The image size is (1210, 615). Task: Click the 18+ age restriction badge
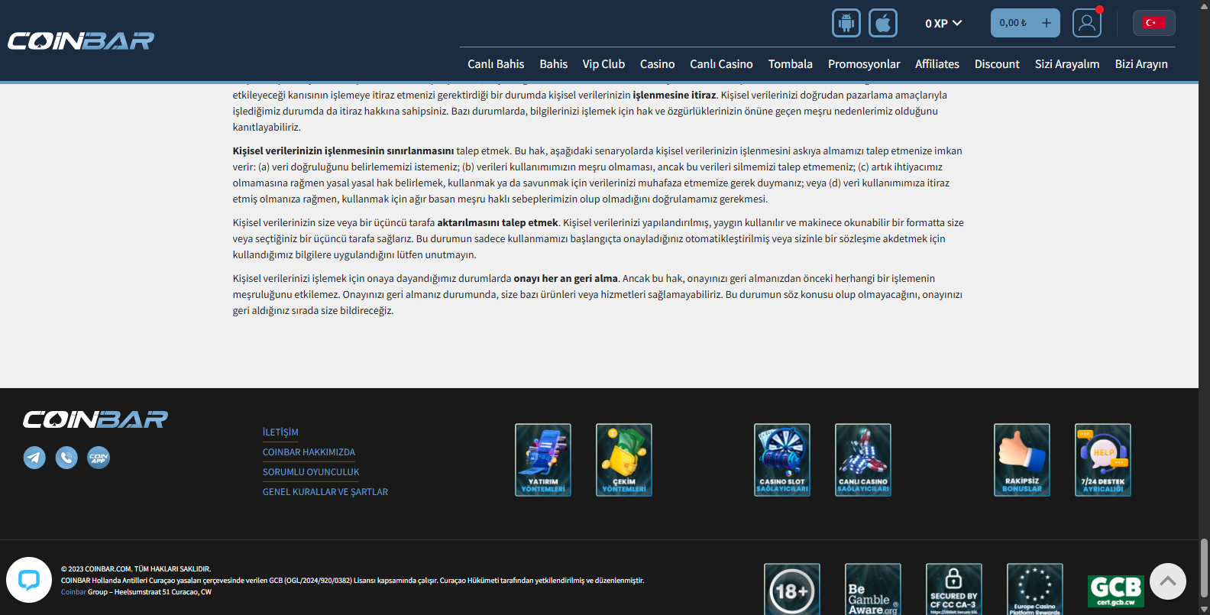click(x=792, y=590)
